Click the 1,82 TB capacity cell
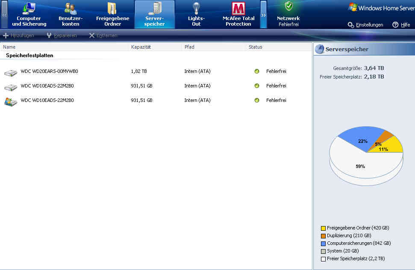Viewport: 415px width, 270px height. click(138, 71)
